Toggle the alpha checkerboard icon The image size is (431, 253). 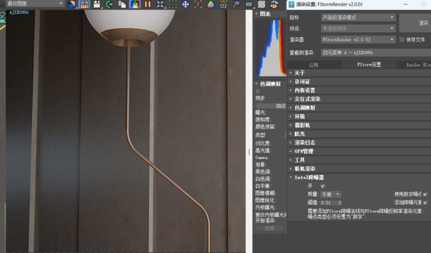(x=261, y=4)
